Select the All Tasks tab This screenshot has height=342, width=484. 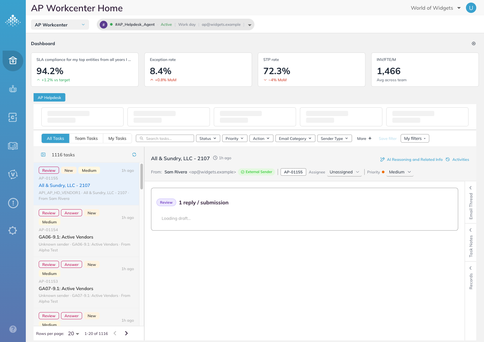[55, 138]
